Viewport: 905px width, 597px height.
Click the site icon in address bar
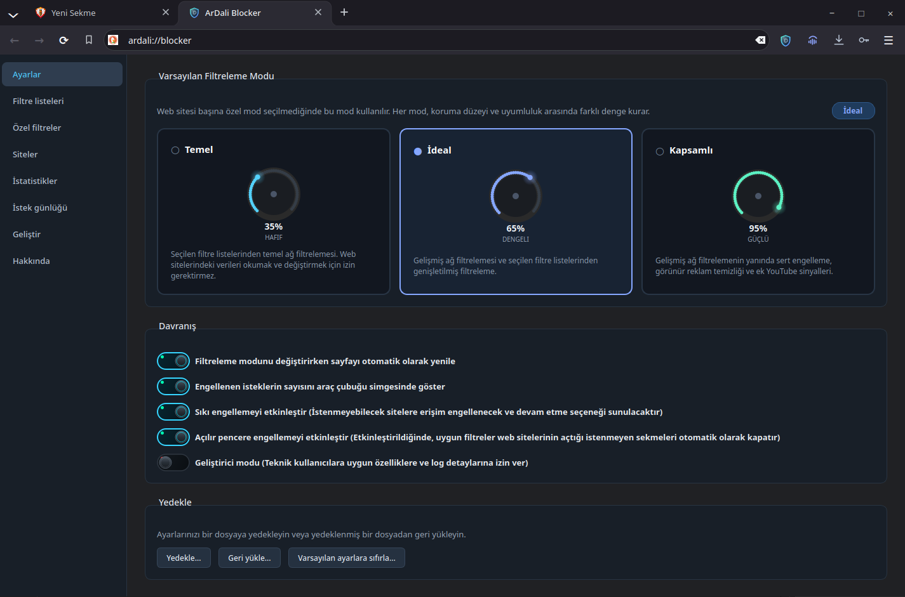click(113, 40)
